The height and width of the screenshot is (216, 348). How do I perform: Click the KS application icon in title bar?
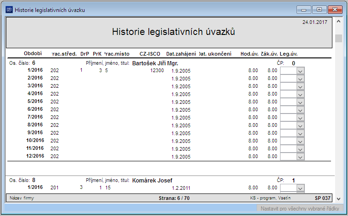9,10
